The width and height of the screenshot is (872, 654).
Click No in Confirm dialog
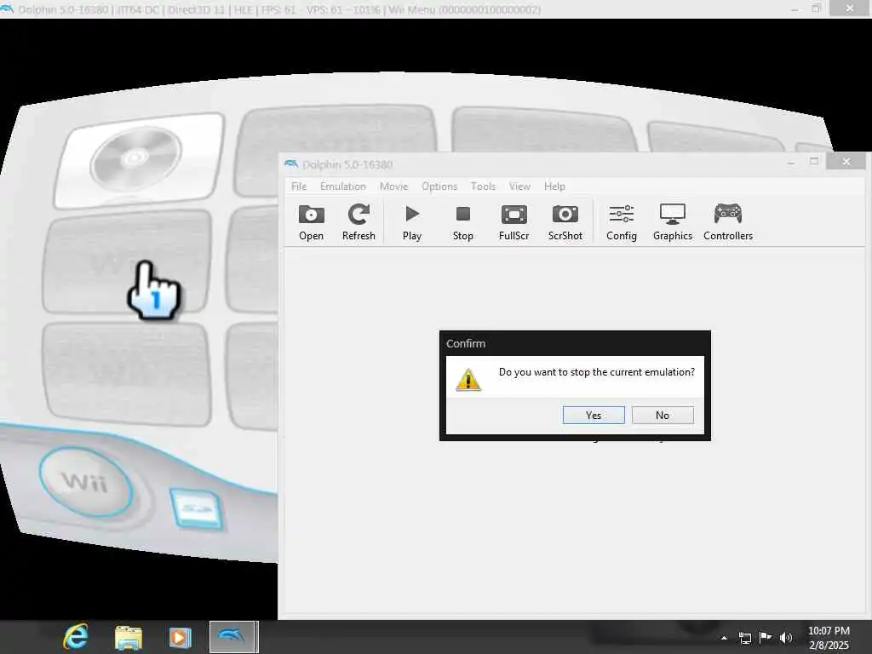point(663,415)
